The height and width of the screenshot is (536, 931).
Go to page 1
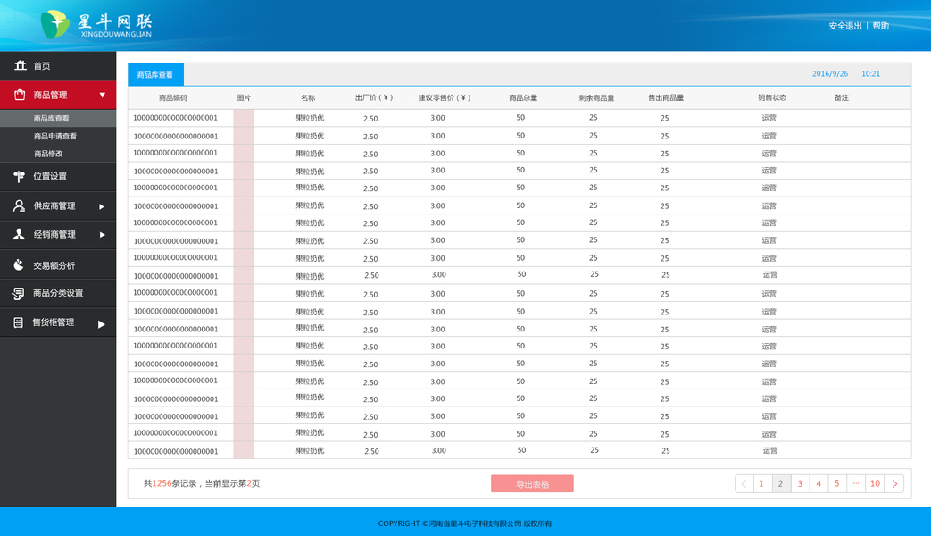coord(761,483)
